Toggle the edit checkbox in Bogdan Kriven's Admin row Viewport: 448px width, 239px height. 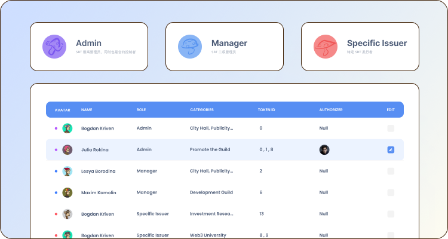[391, 128]
